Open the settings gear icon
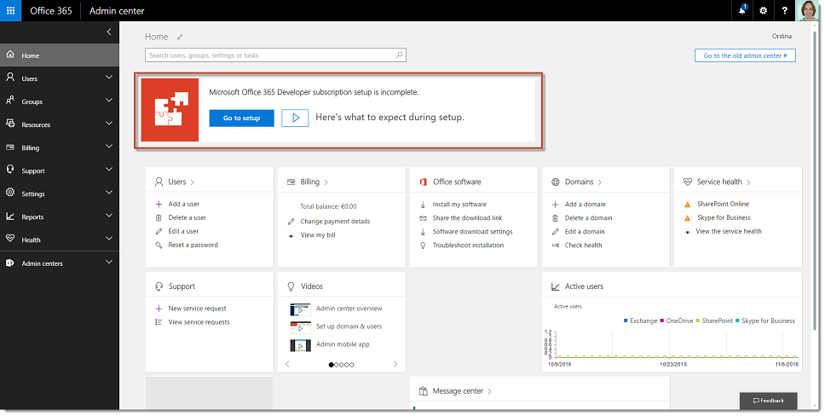 pos(764,10)
